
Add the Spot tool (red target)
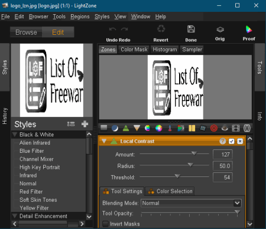pyautogui.click(x=214, y=128)
